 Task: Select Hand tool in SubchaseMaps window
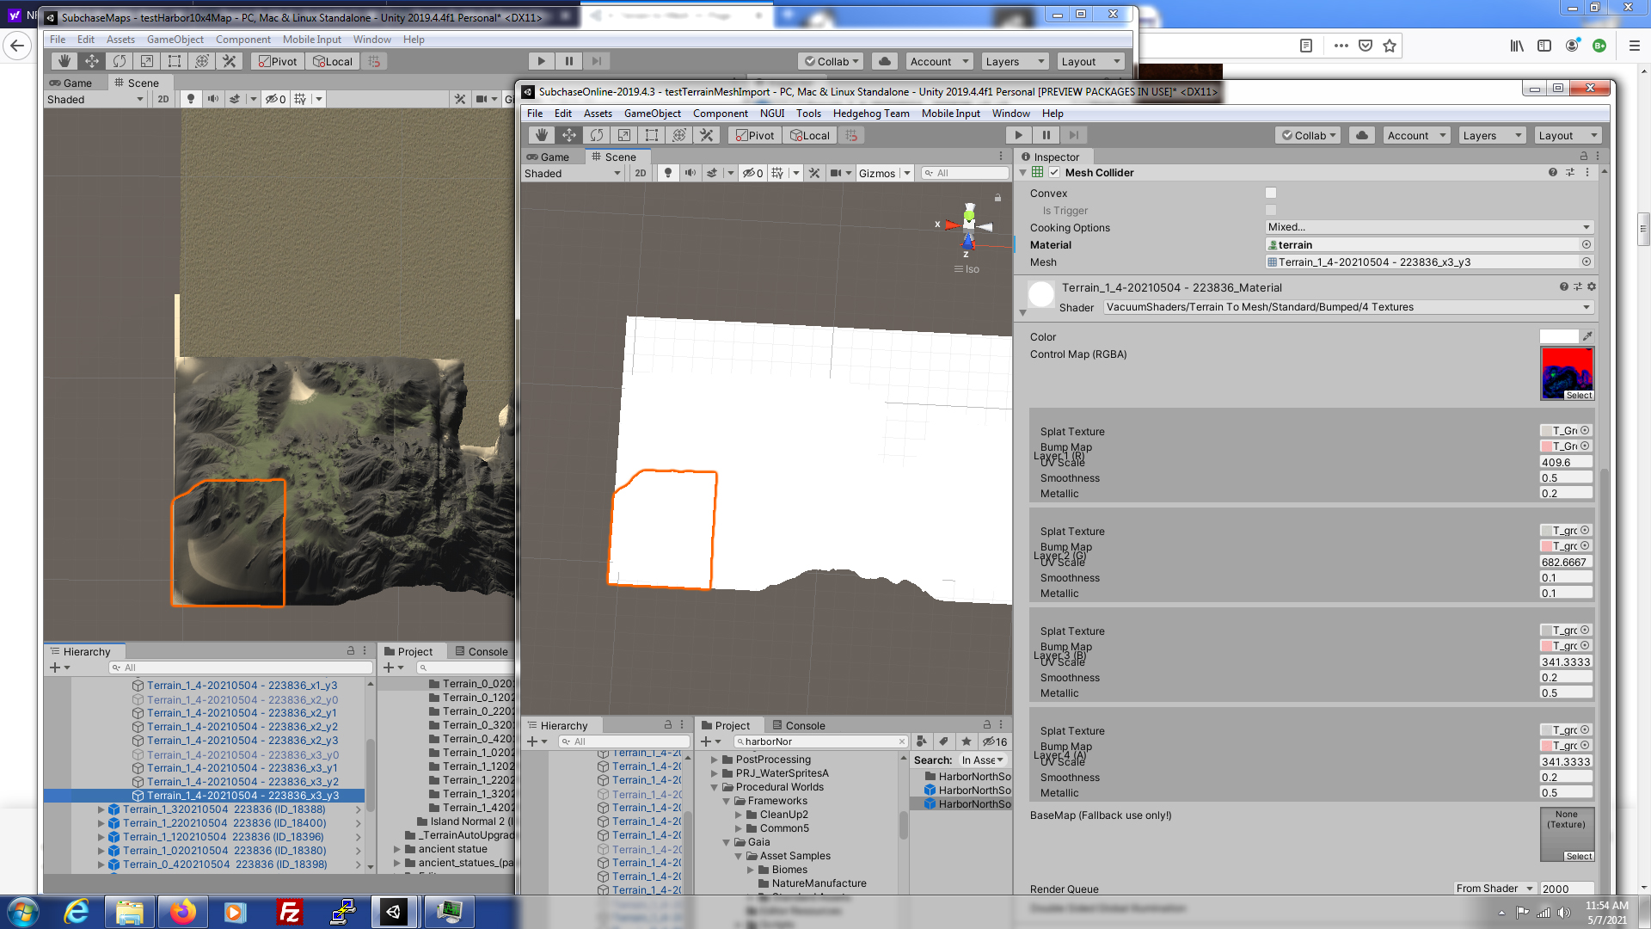point(64,61)
